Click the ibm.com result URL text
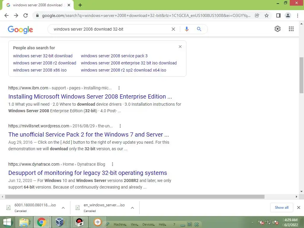 pos(60,88)
